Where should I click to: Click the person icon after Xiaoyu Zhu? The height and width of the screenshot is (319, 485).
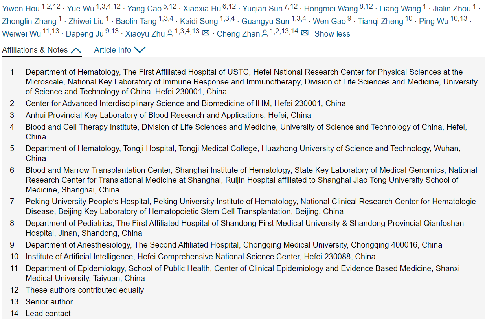(x=170, y=34)
